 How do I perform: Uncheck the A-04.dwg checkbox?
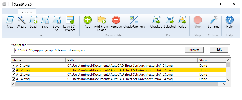point(13,79)
